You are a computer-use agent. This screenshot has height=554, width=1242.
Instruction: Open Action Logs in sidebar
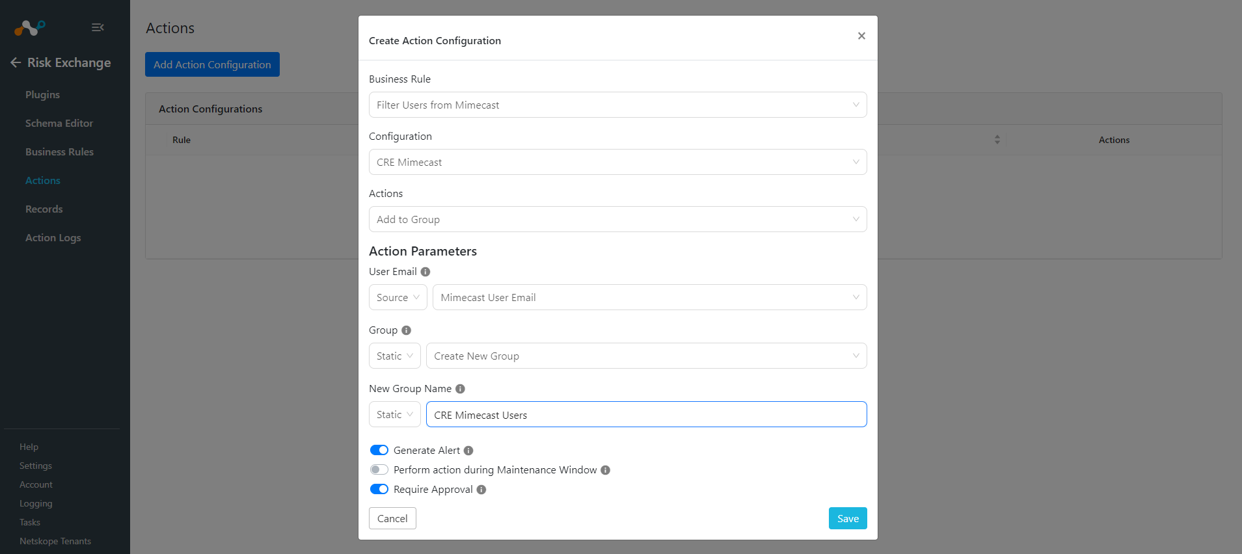click(x=53, y=238)
